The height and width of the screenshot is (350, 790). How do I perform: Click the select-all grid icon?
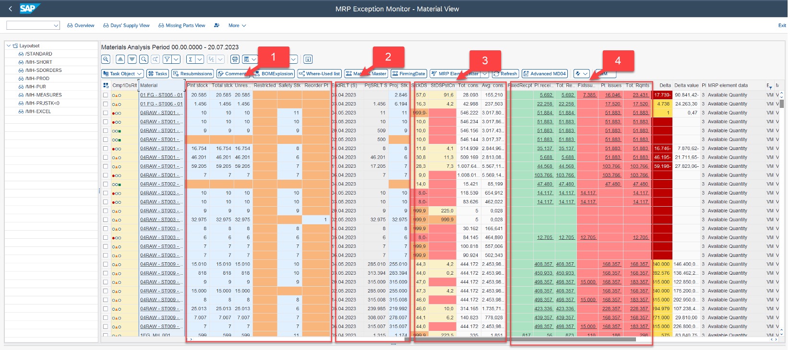(x=106, y=85)
